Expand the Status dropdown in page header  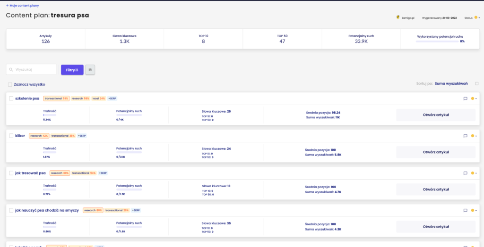[x=477, y=17]
